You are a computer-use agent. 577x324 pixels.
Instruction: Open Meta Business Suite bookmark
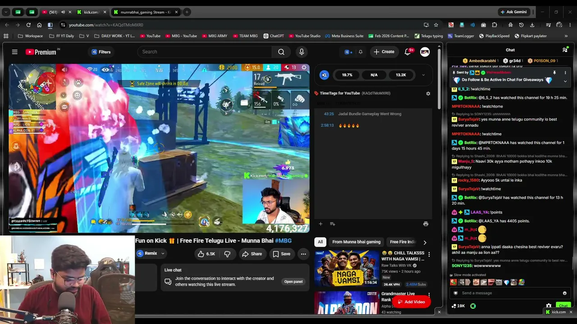344,36
